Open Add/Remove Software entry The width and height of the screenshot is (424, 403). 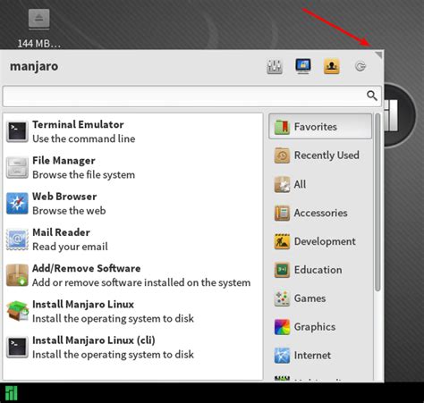click(132, 275)
